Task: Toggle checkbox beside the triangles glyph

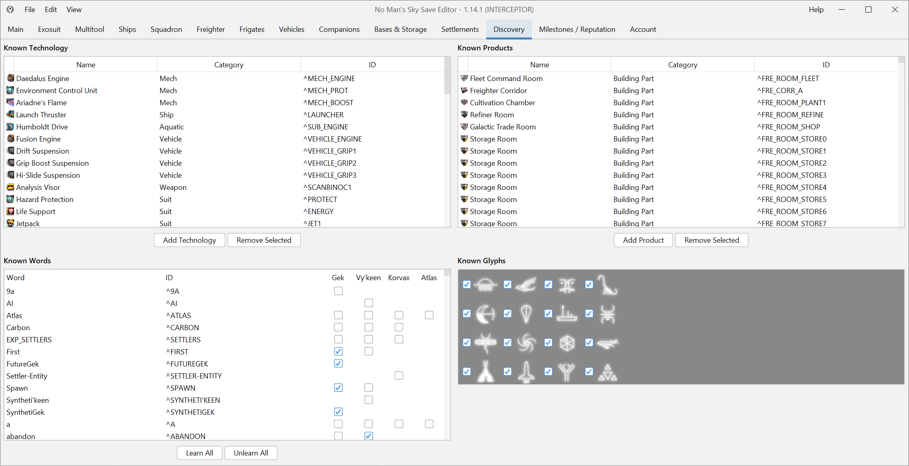Action: coord(589,372)
